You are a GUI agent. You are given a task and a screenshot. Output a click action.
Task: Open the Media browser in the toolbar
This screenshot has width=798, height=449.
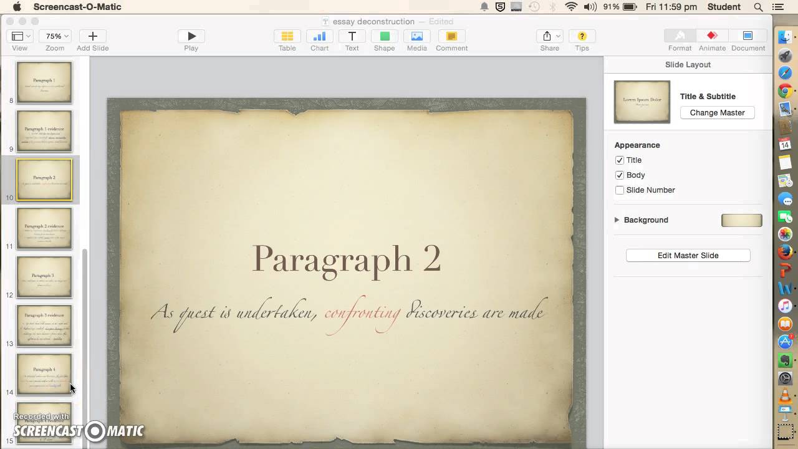coord(416,36)
